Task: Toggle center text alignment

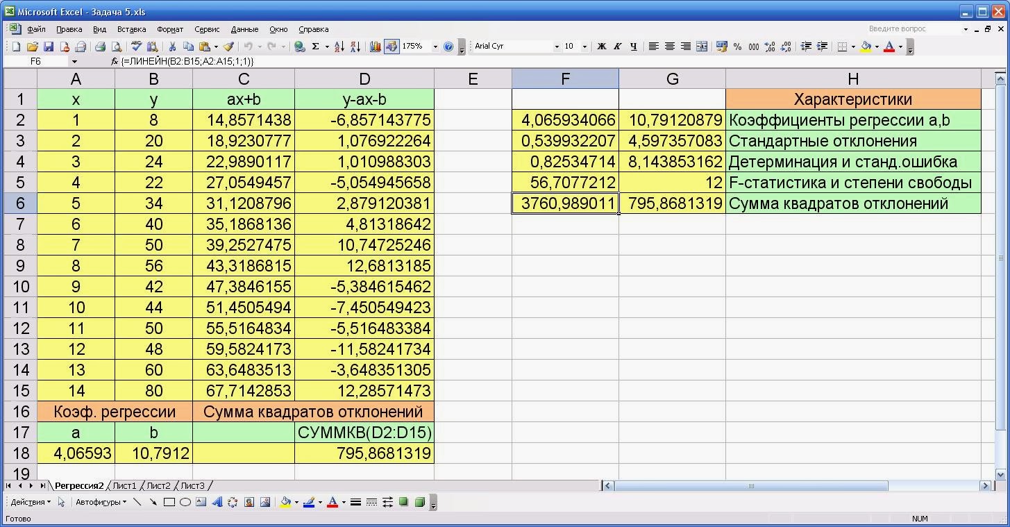Action: tap(670, 47)
